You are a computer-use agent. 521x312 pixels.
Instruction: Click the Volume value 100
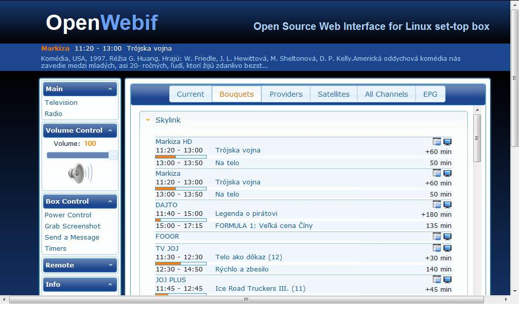90,143
